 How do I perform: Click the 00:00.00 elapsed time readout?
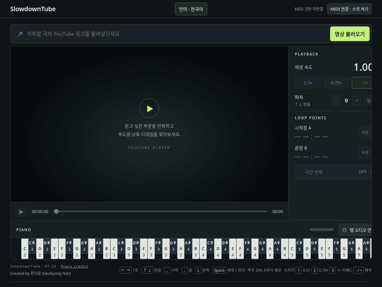(x=40, y=211)
